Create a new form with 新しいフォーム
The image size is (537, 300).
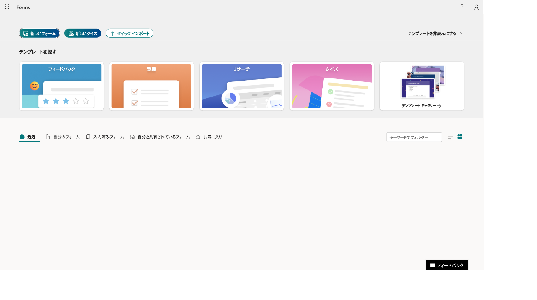click(39, 33)
